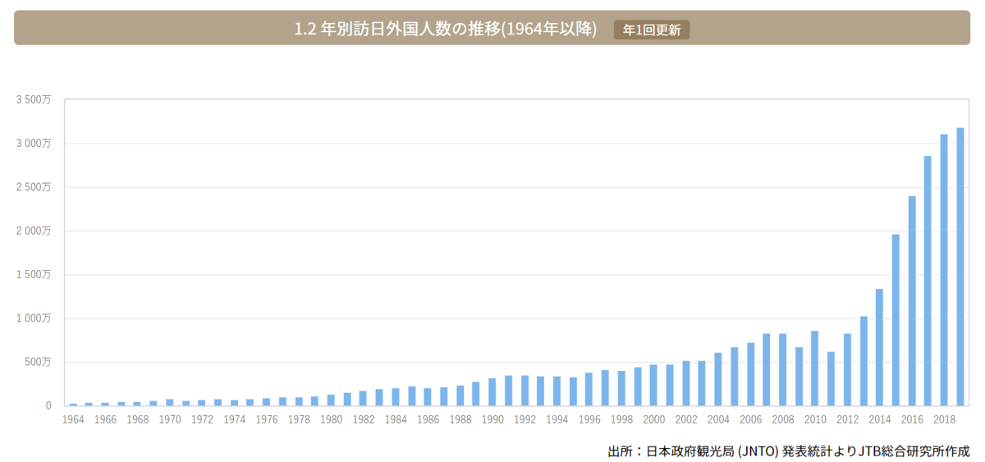
Task: Click the 1964 x-axis label
Action: (73, 419)
